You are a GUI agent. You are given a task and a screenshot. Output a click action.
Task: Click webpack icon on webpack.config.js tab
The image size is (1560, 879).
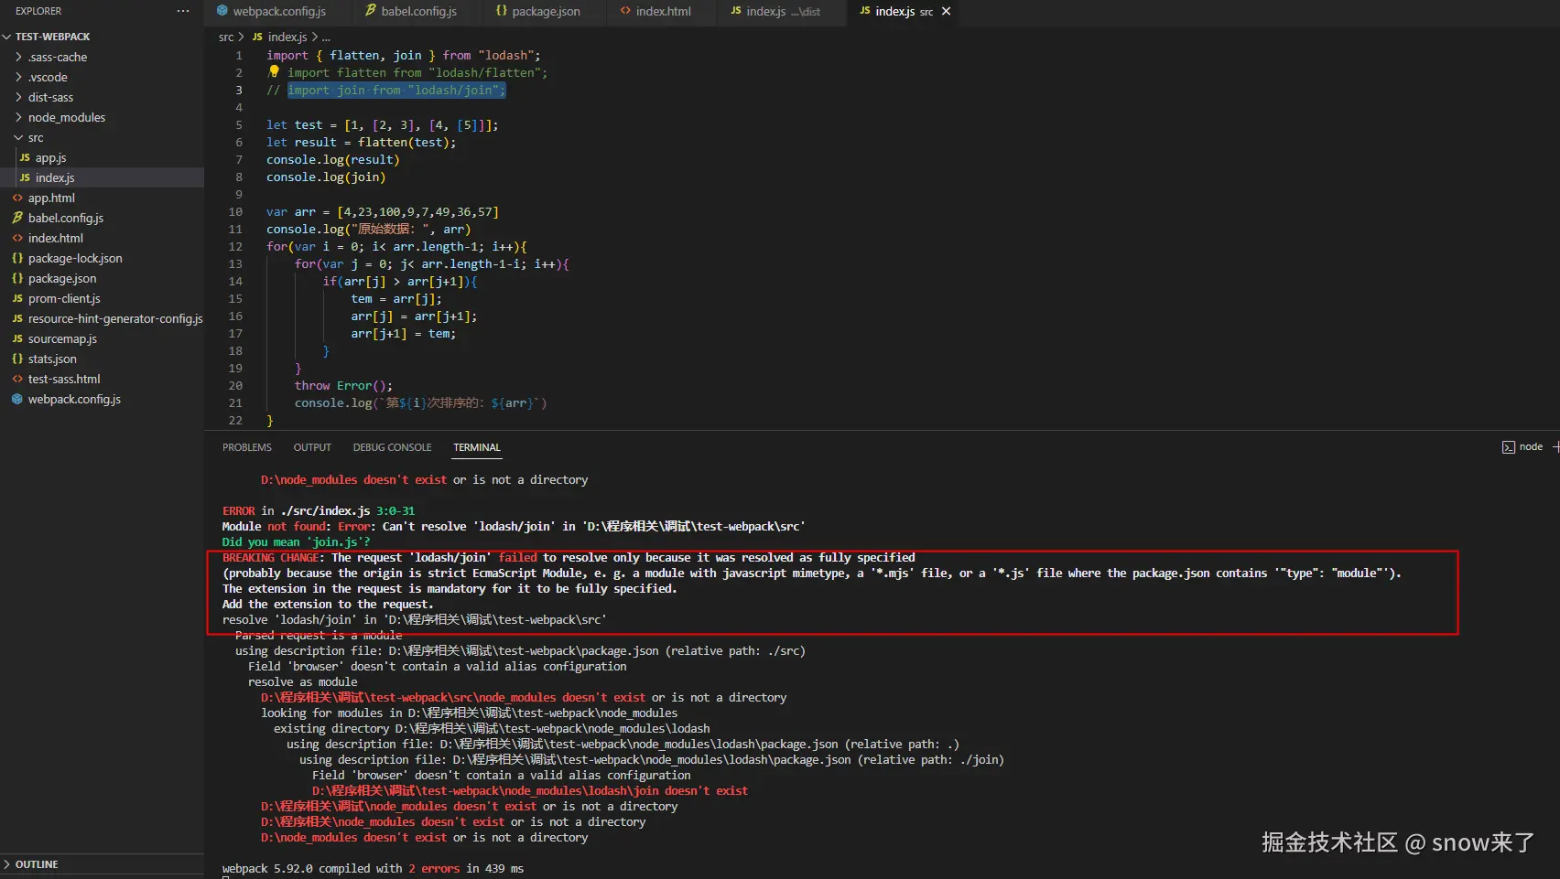(222, 11)
